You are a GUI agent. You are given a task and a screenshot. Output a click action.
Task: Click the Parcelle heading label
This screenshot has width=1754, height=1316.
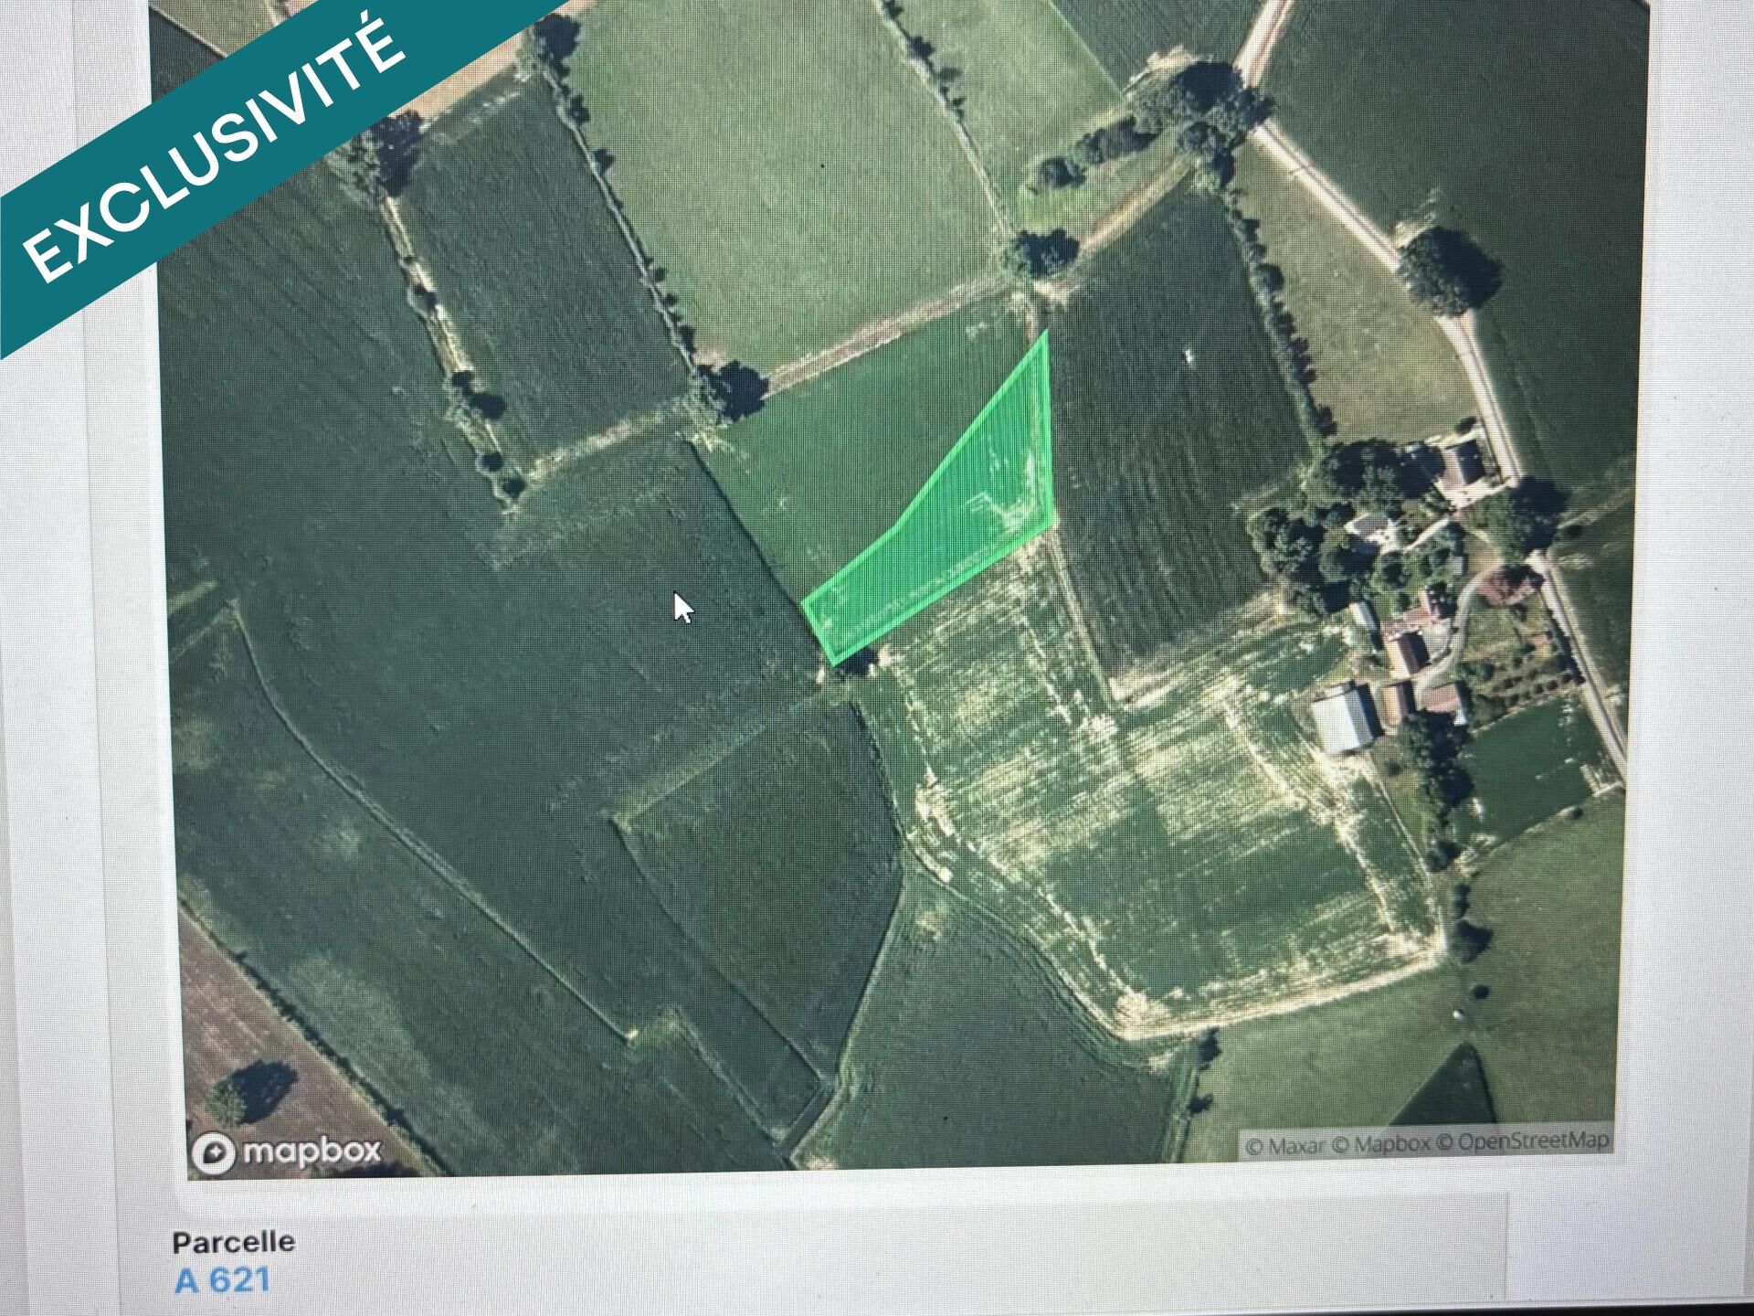click(234, 1242)
